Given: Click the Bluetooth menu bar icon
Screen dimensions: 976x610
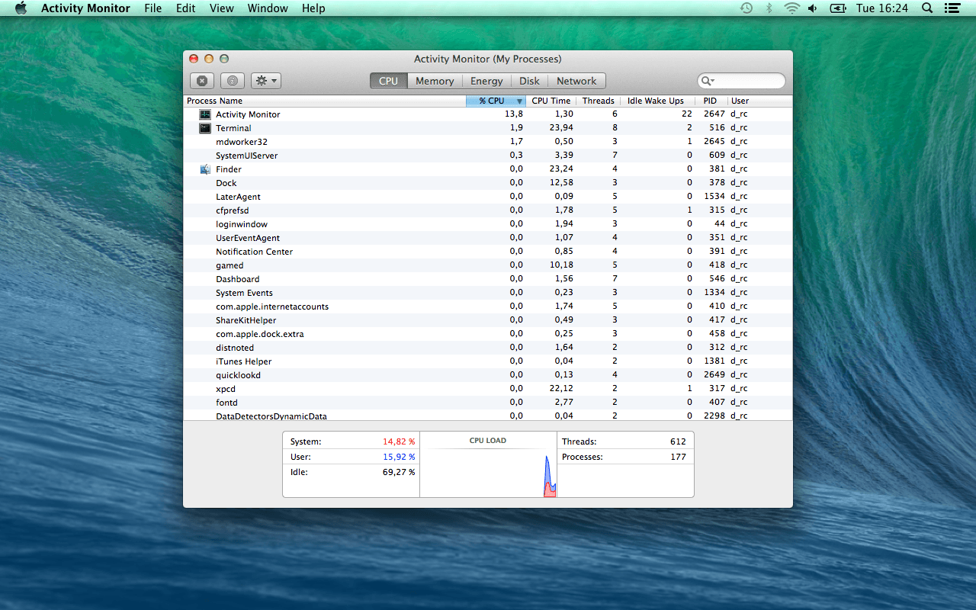Looking at the screenshot, I should click(769, 8).
